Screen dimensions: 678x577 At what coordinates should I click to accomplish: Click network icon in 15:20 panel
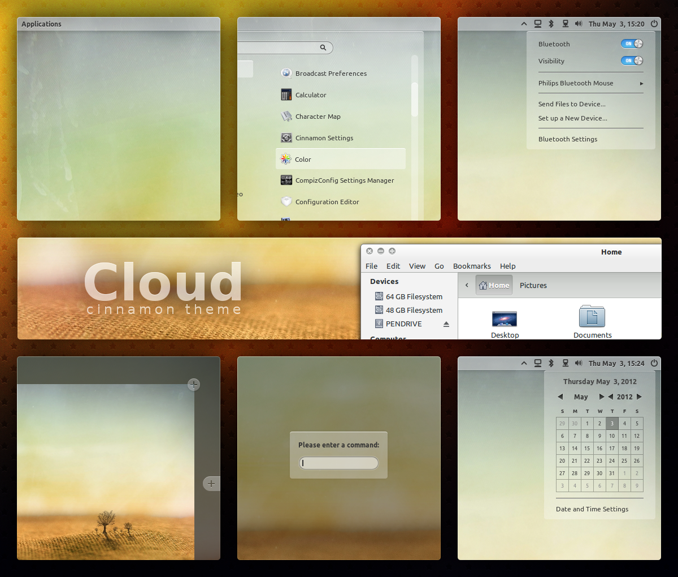point(565,24)
